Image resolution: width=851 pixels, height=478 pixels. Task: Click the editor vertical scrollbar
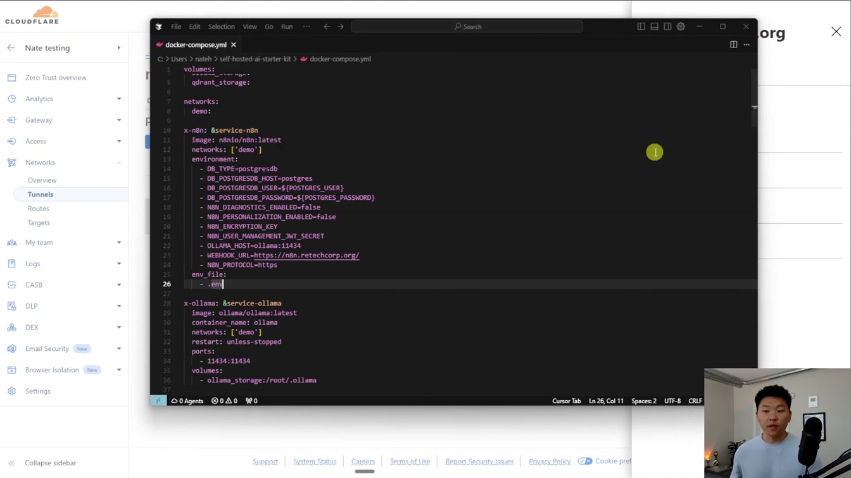(753, 98)
